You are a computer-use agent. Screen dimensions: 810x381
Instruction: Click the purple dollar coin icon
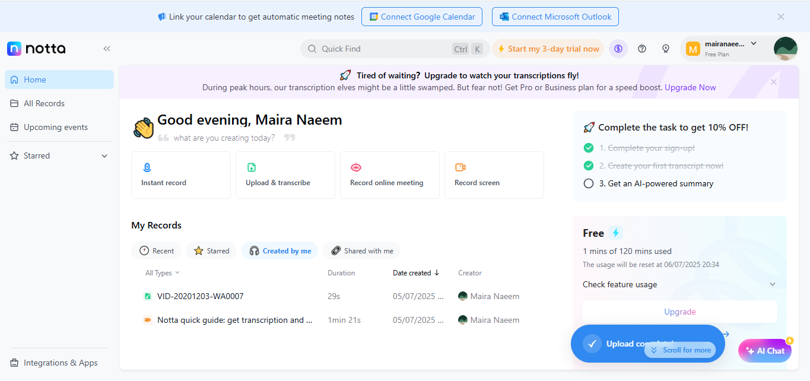[618, 49]
